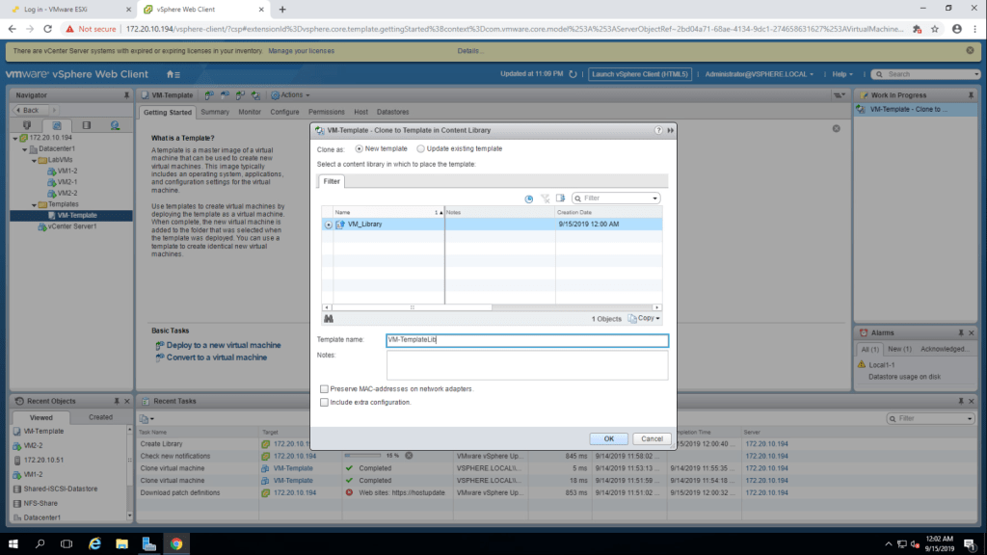Expand the Copy dropdown in dialog

[x=645, y=318]
